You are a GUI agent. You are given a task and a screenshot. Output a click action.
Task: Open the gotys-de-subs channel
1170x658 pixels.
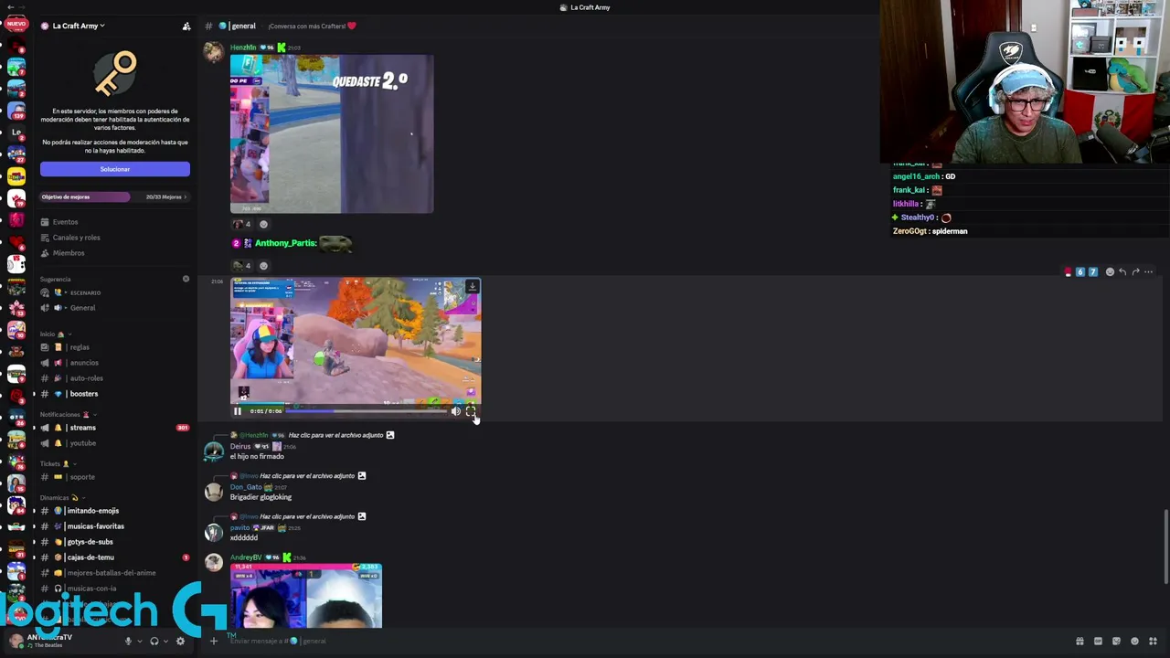90,542
